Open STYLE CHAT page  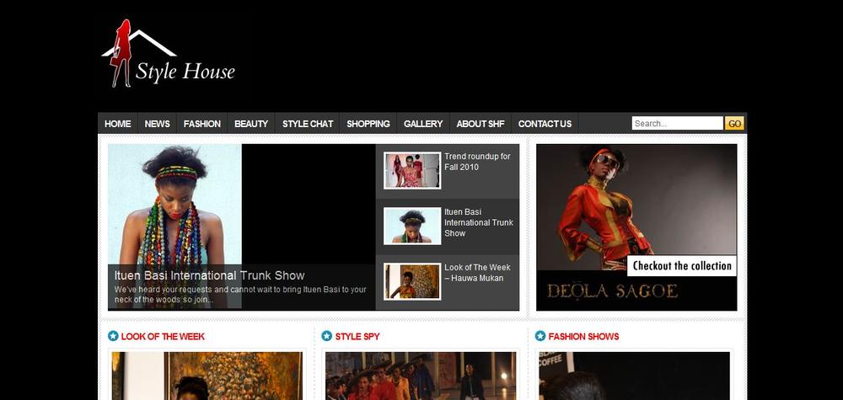coord(308,124)
